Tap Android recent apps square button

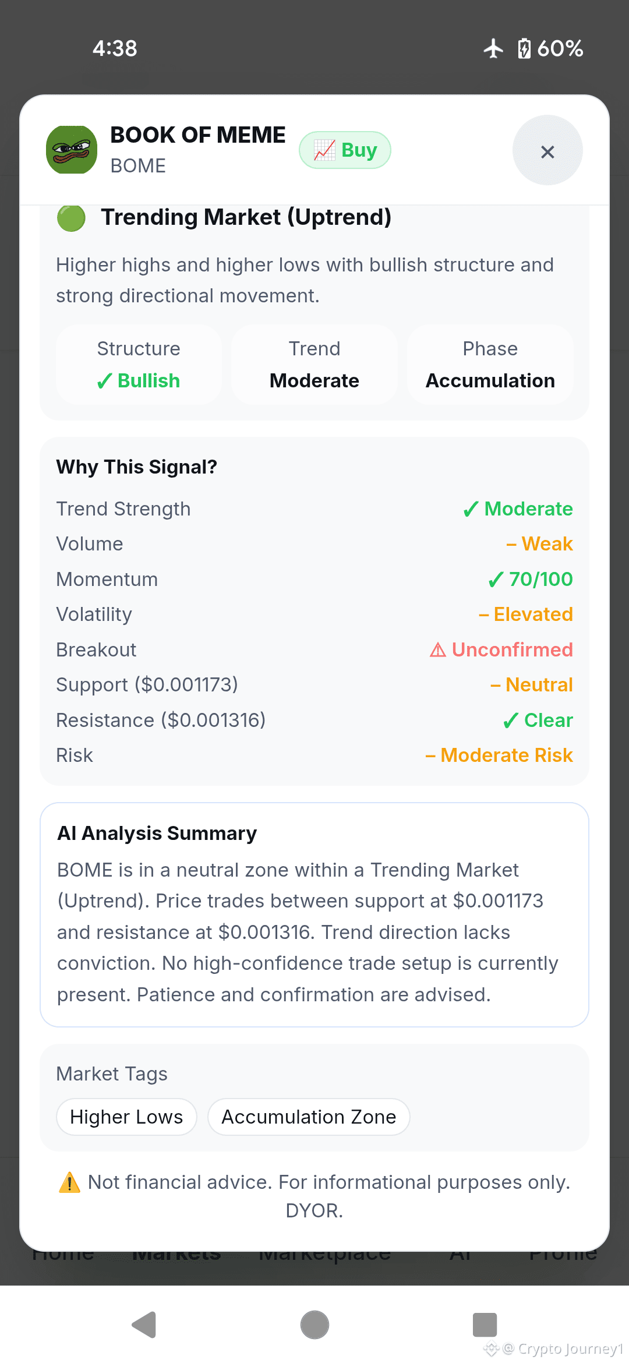click(485, 1325)
